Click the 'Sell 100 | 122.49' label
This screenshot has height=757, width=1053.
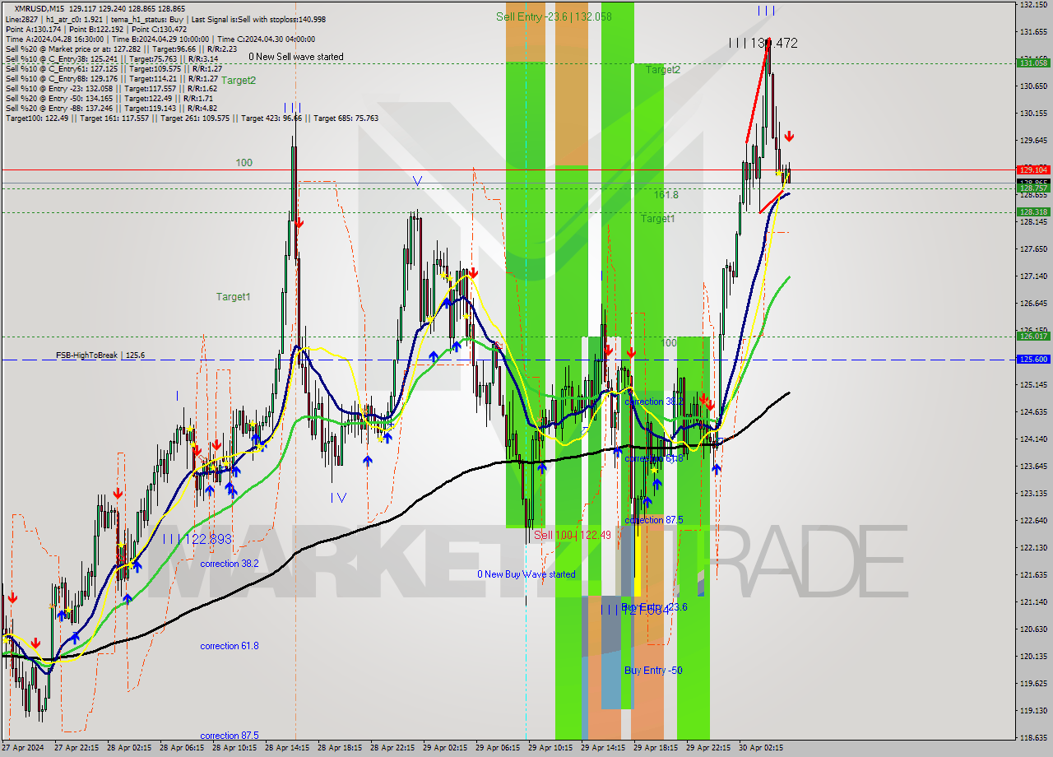tap(573, 535)
